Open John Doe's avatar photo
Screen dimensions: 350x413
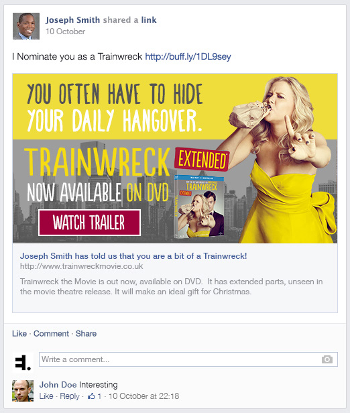tap(23, 391)
